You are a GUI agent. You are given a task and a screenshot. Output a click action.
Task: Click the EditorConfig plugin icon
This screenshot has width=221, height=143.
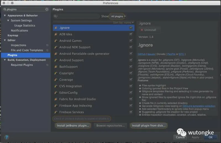tap(56, 93)
